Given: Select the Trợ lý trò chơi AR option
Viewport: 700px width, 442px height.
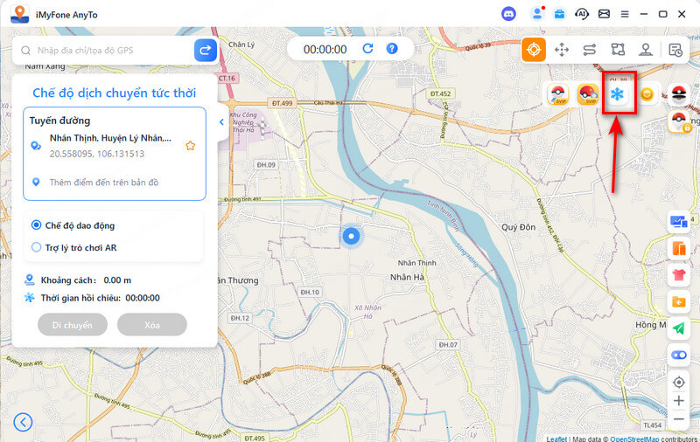Looking at the screenshot, I should (37, 247).
